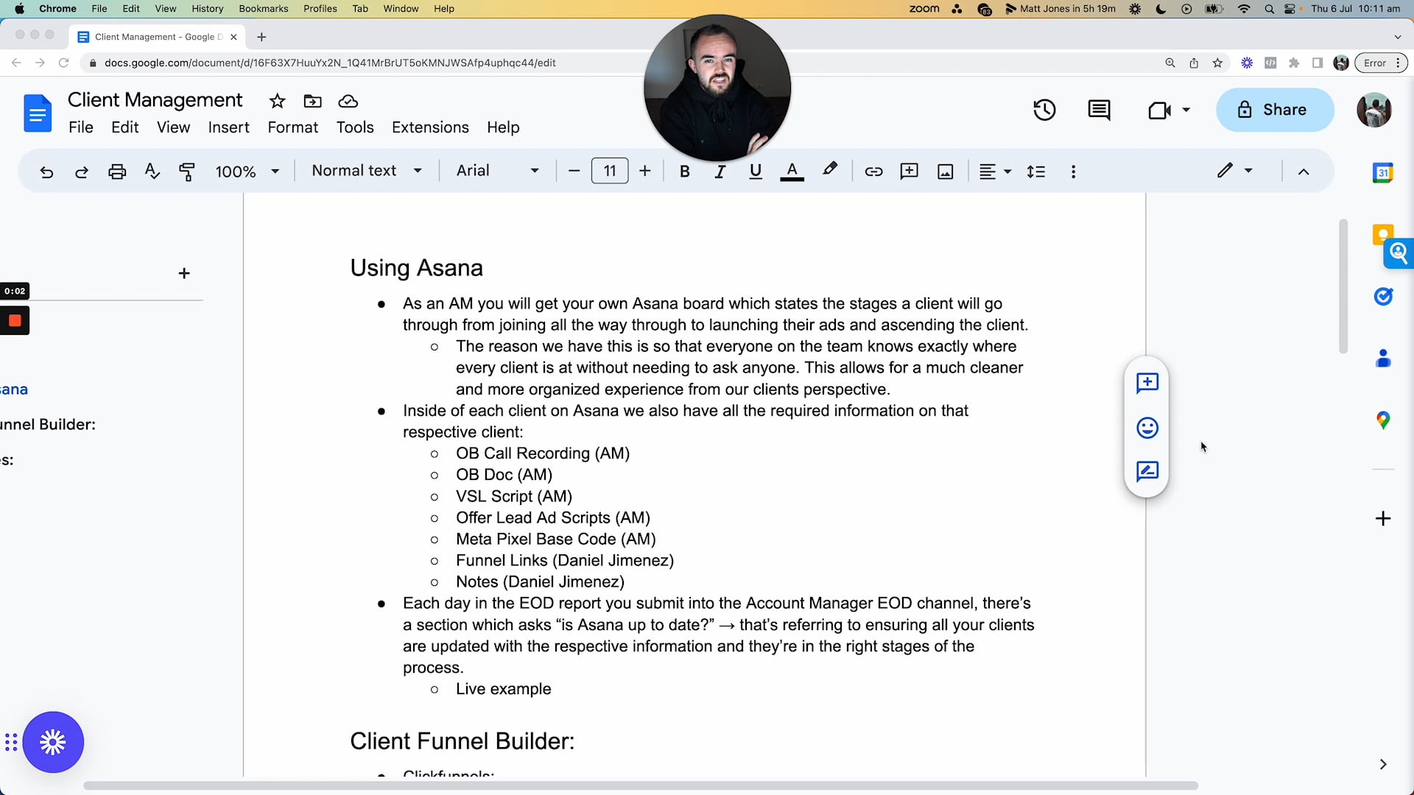Open Google Tasks side panel
1414x795 pixels.
(1383, 296)
